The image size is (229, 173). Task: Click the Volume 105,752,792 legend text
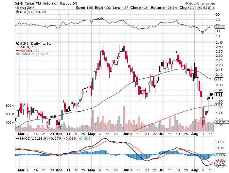coord(34,54)
